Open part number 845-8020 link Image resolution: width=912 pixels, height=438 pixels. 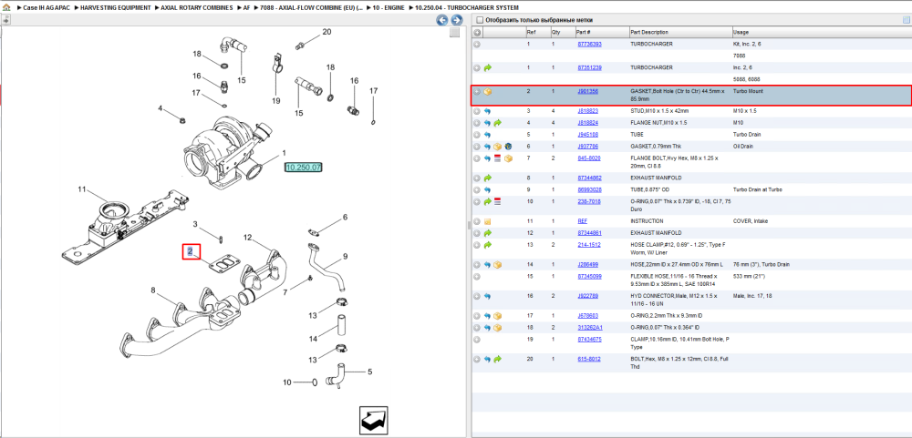[588, 158]
